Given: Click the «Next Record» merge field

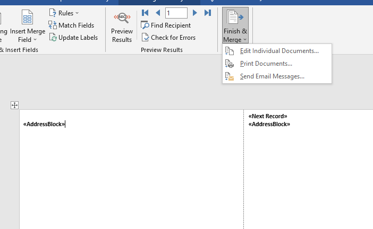Looking at the screenshot, I should click(x=268, y=116).
